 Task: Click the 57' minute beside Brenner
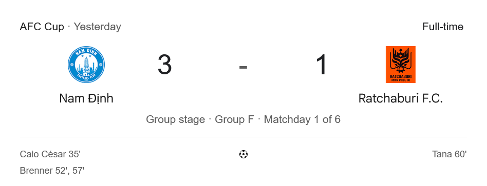click(79, 171)
